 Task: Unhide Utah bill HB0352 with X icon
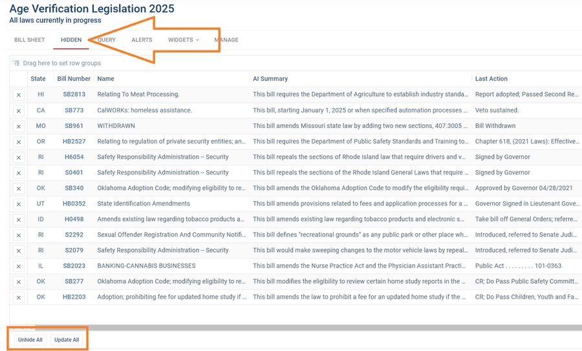click(18, 204)
